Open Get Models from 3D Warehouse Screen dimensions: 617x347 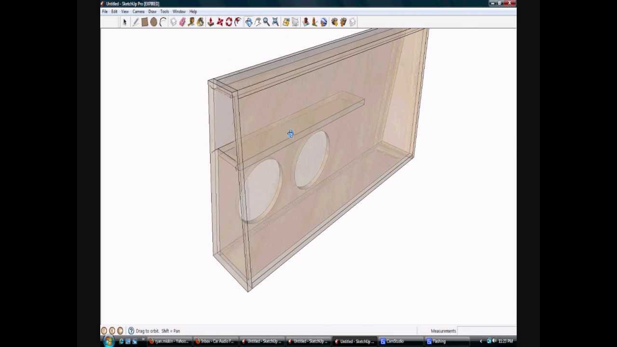pyautogui.click(x=335, y=22)
